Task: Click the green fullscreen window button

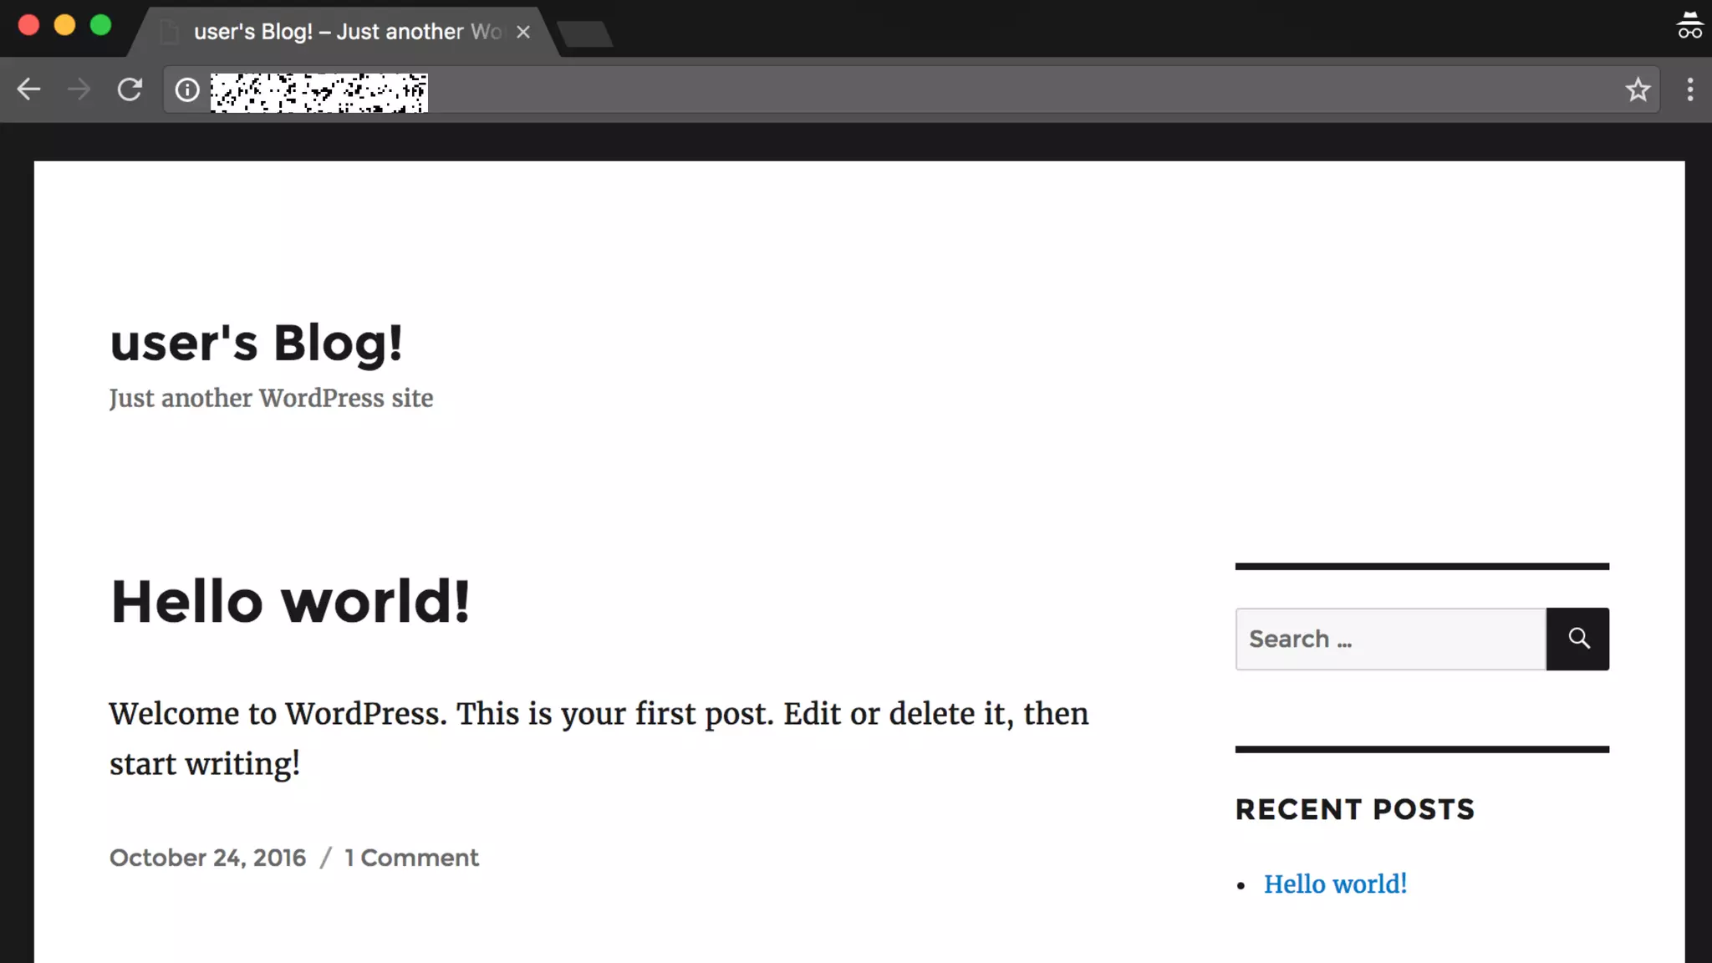Action: (100, 25)
